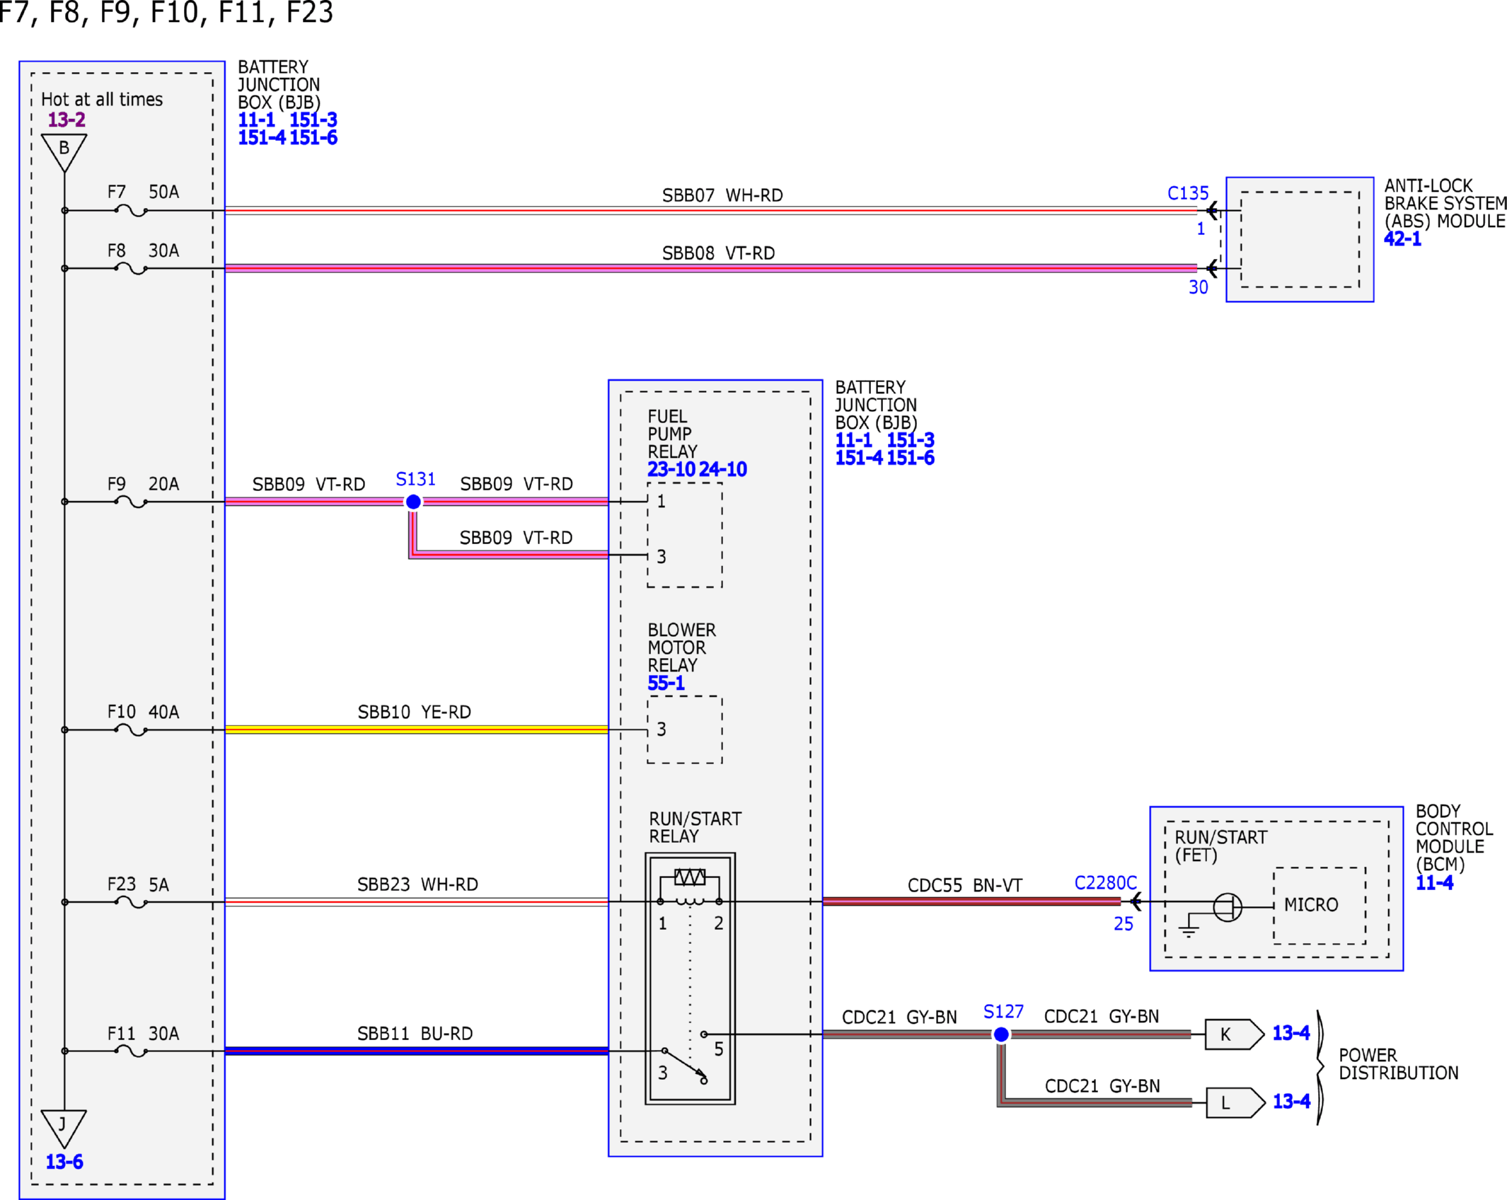Screen dimensions: 1507x1200
Task: Click the F7 50A fuse symbol
Action: (131, 211)
